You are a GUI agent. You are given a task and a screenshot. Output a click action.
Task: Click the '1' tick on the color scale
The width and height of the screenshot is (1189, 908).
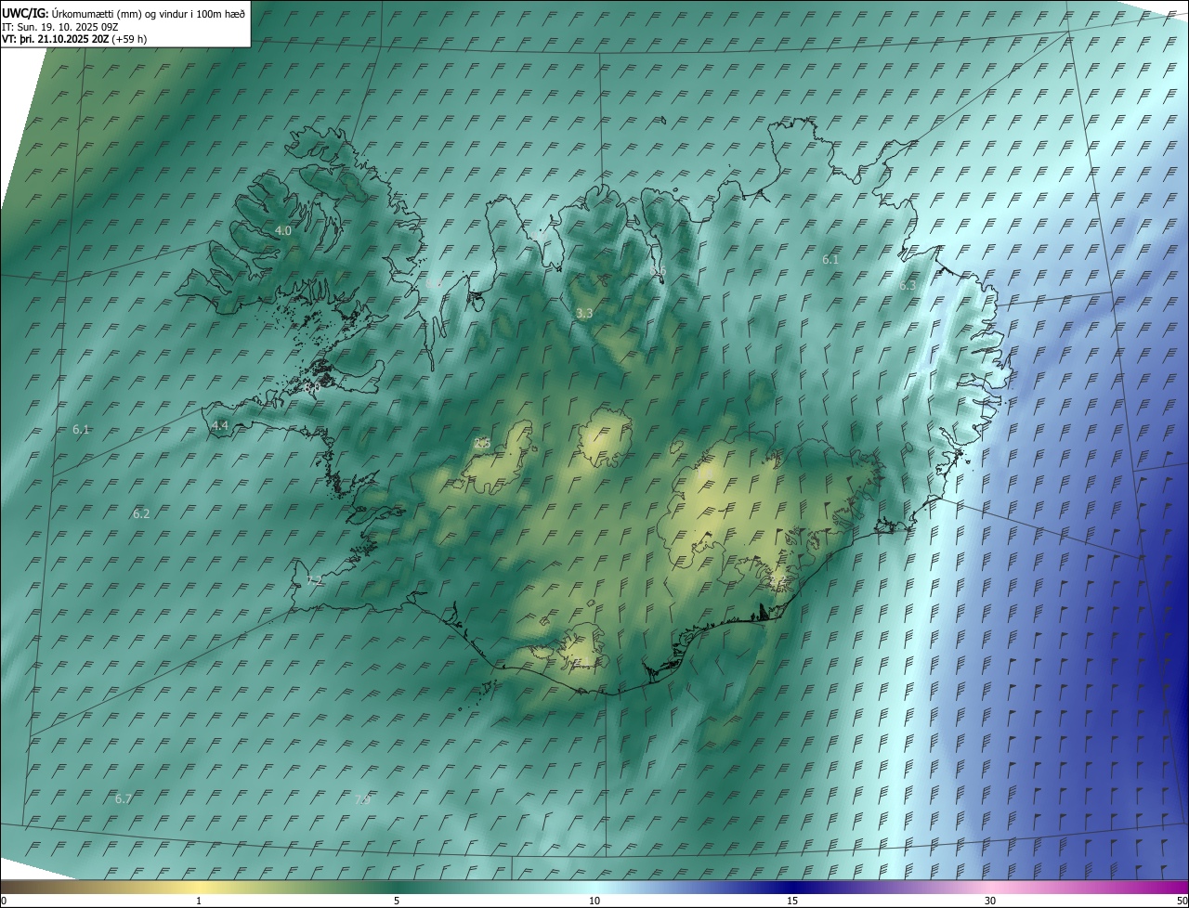(199, 901)
